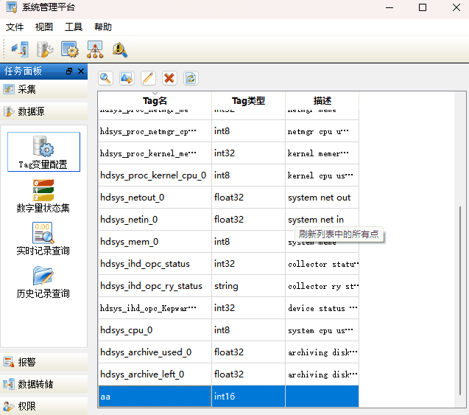Click 'system net in' description cell
This screenshot has width=469, height=415.
pos(322,220)
